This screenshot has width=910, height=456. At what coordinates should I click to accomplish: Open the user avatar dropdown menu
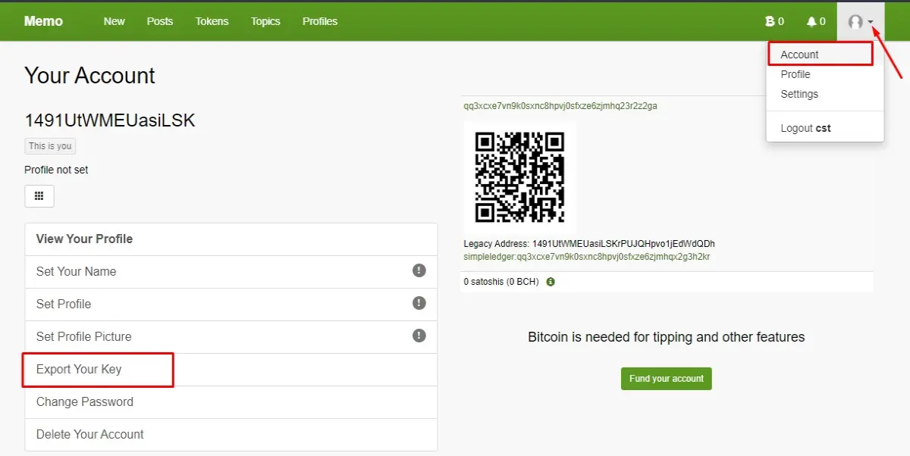click(861, 22)
